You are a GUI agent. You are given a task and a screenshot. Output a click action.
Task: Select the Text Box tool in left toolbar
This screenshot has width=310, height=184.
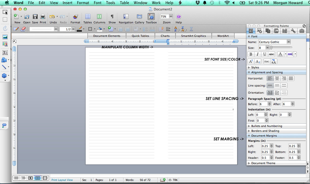tap(5, 53)
